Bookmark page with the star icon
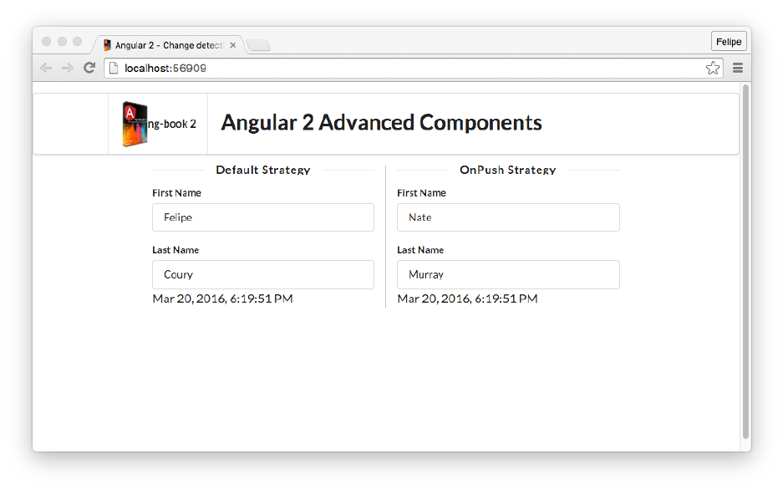The image size is (783, 490). (x=713, y=68)
